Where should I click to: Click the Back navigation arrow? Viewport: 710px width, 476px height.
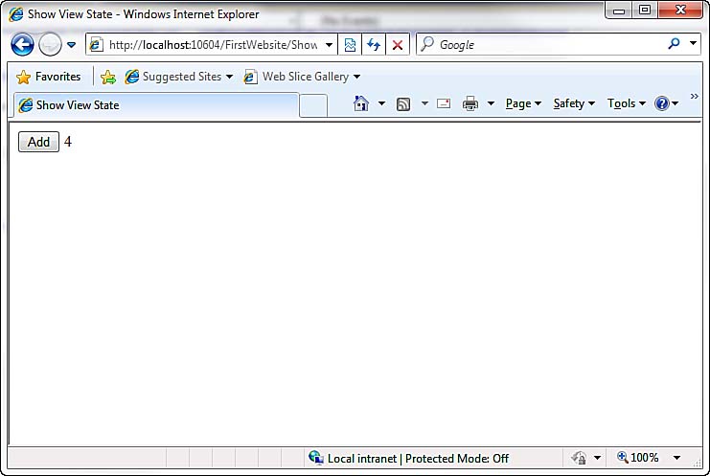(22, 45)
